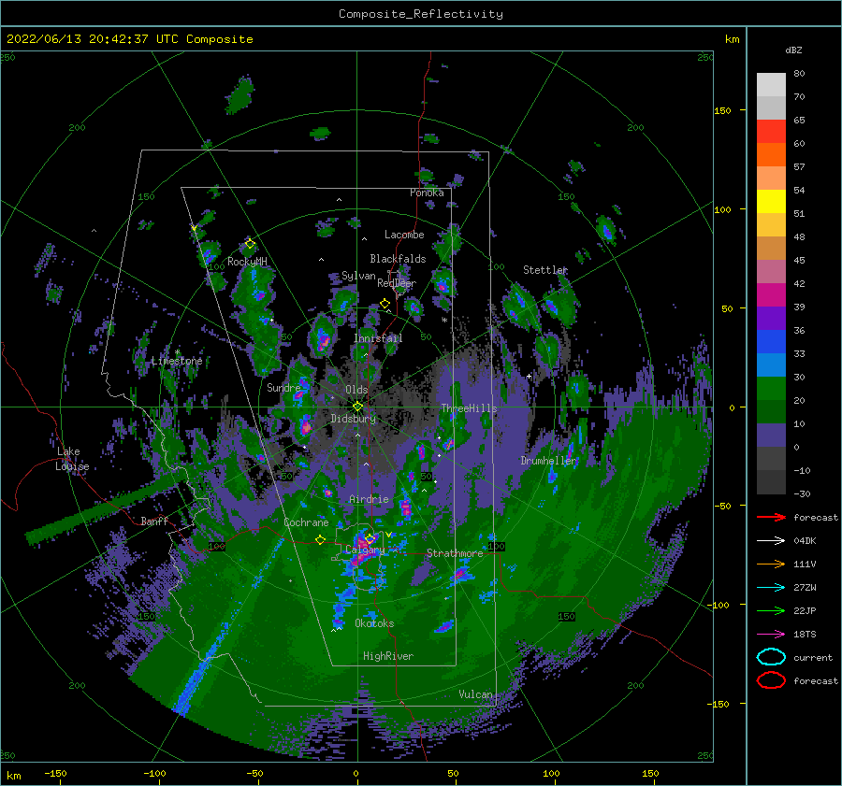Click the Red Deer label
842x786 pixels.
[x=397, y=283]
